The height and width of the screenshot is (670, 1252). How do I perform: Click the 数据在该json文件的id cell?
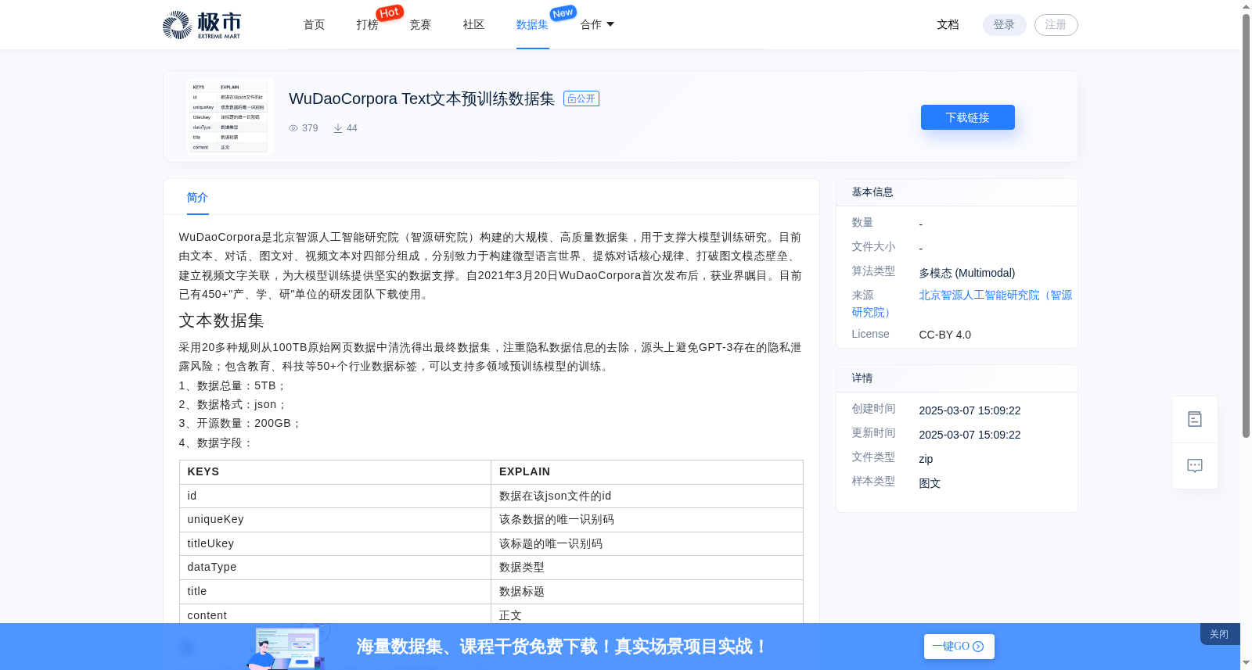(x=647, y=496)
